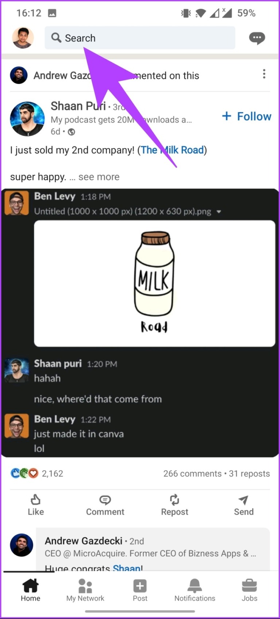Follow Shaan Puri

247,116
